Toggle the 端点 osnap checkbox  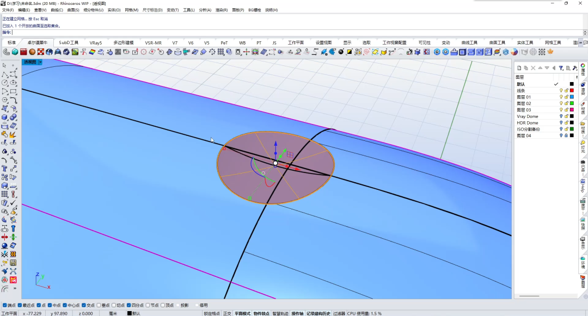pyautogui.click(x=5, y=305)
